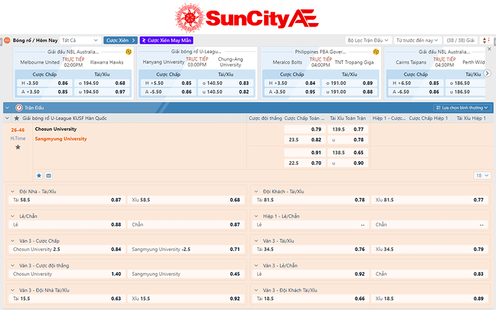Open the match statistics table icon
Viewport: 496px width, 310px height.
tap(49, 175)
